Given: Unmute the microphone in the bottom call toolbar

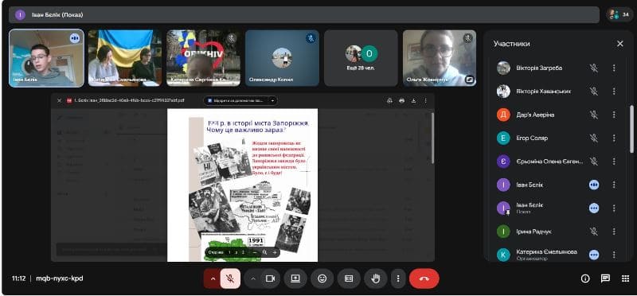Looking at the screenshot, I should (230, 278).
